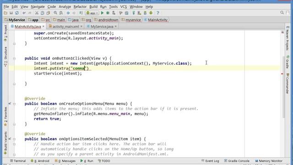
Task: Open the Favorites tool window
Action: tap(5, 116)
